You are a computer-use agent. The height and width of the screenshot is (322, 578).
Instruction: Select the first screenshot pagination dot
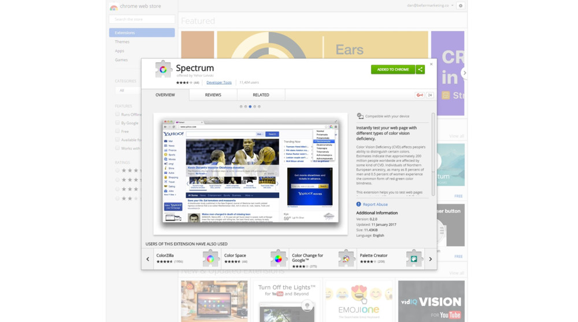click(241, 106)
